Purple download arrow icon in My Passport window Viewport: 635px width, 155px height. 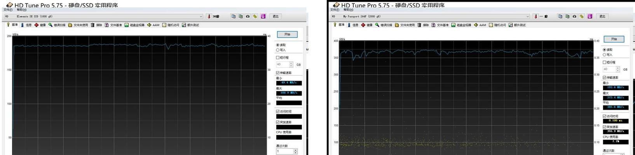pos(590,16)
